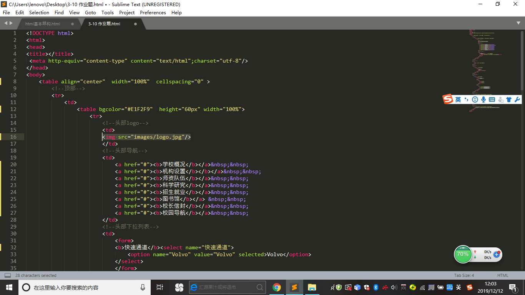Open the Wi-Fi network tray icon
525x295 pixels.
click(x=422, y=287)
